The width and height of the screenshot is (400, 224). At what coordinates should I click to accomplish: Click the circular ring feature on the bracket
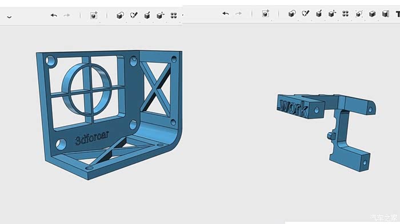pos(87,89)
